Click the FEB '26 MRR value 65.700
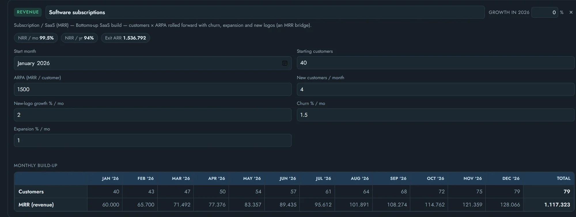 coord(146,205)
